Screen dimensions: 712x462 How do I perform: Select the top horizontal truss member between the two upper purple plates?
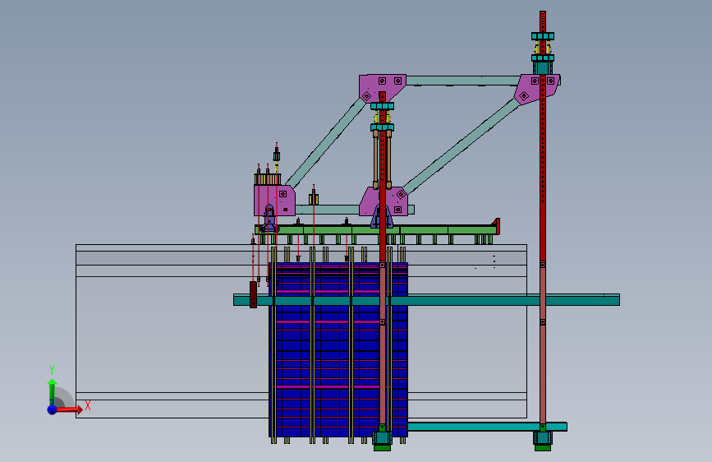pyautogui.click(x=462, y=81)
